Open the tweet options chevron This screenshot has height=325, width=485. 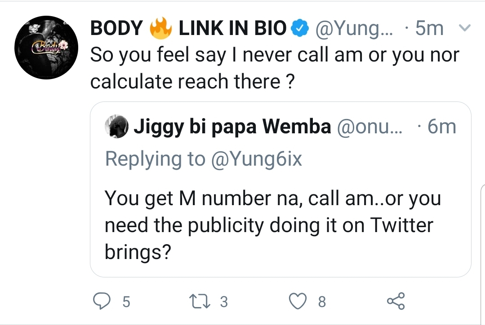463,29
